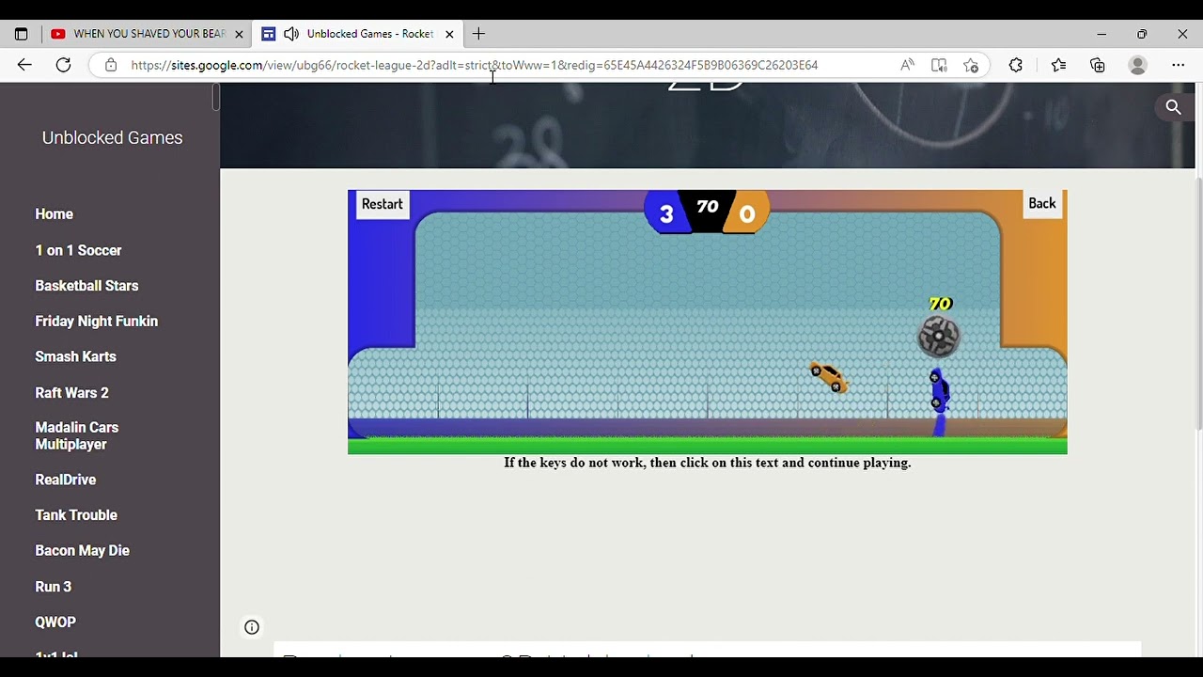
Task: Open the Raft Wars 2 link
Action: [x=71, y=393]
